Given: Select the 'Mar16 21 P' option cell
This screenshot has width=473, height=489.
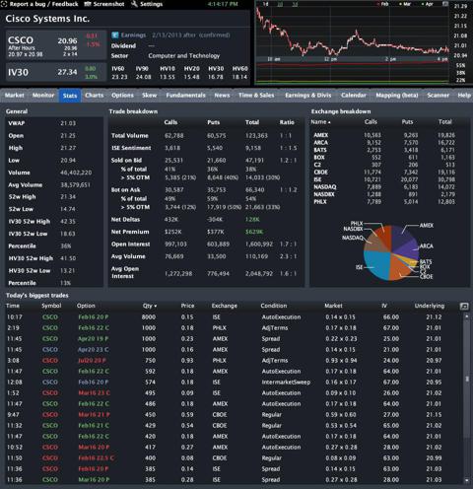Looking at the screenshot, I should pyautogui.click(x=94, y=415).
